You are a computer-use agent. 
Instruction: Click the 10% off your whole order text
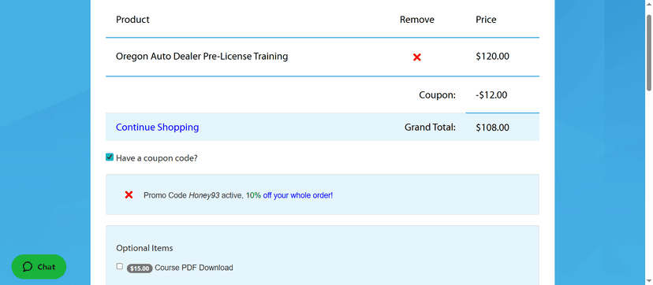pyautogui.click(x=289, y=195)
